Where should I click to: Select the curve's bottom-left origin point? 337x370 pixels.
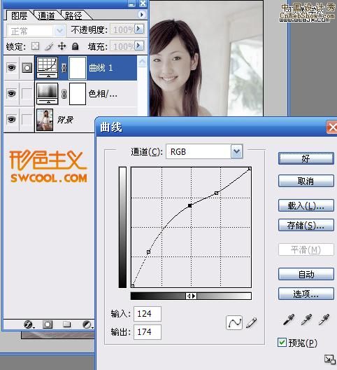[x=133, y=286]
